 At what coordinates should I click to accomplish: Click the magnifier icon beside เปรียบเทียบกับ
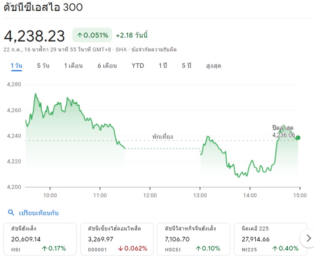click(11, 213)
